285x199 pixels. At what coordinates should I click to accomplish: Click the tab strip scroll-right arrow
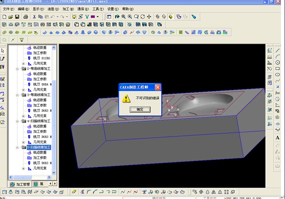coord(55,184)
